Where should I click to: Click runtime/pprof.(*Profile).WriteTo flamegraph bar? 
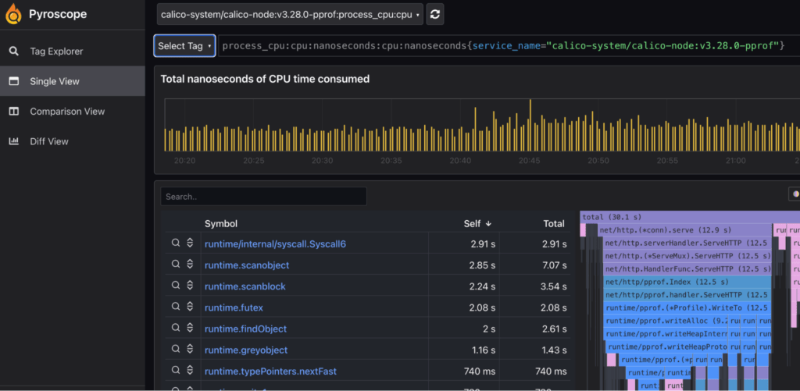pos(687,307)
